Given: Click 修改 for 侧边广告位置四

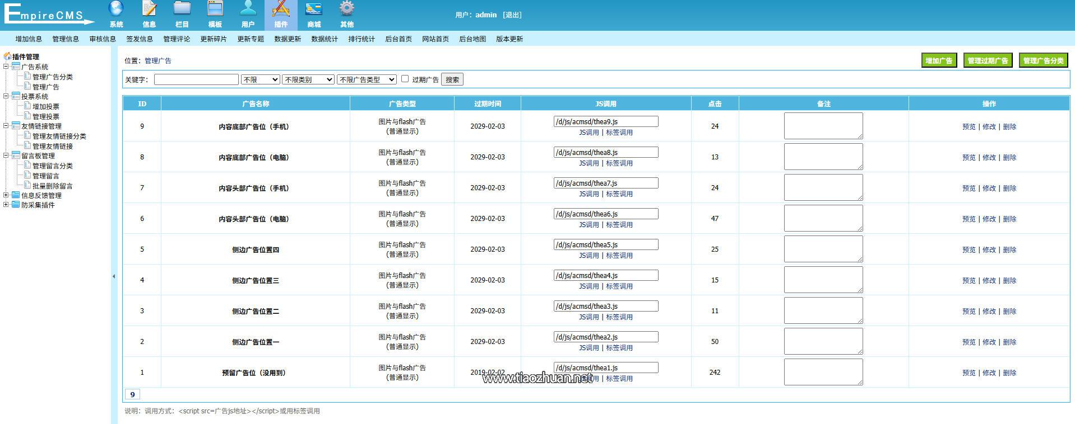Looking at the screenshot, I should pyautogui.click(x=989, y=250).
